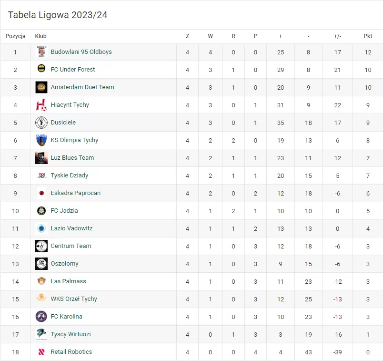383x361 pixels.
Task: Click the FC Karolina purple badge
Action: click(41, 317)
